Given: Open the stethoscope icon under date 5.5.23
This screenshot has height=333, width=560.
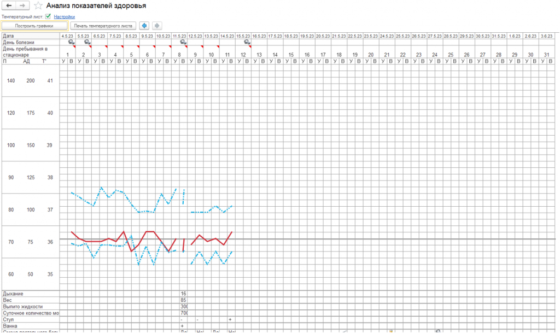Looking at the screenshot, I should coord(87,42).
